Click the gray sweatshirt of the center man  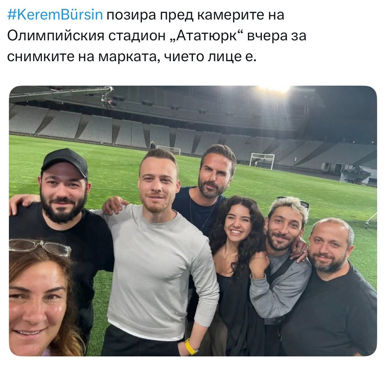(x=160, y=268)
